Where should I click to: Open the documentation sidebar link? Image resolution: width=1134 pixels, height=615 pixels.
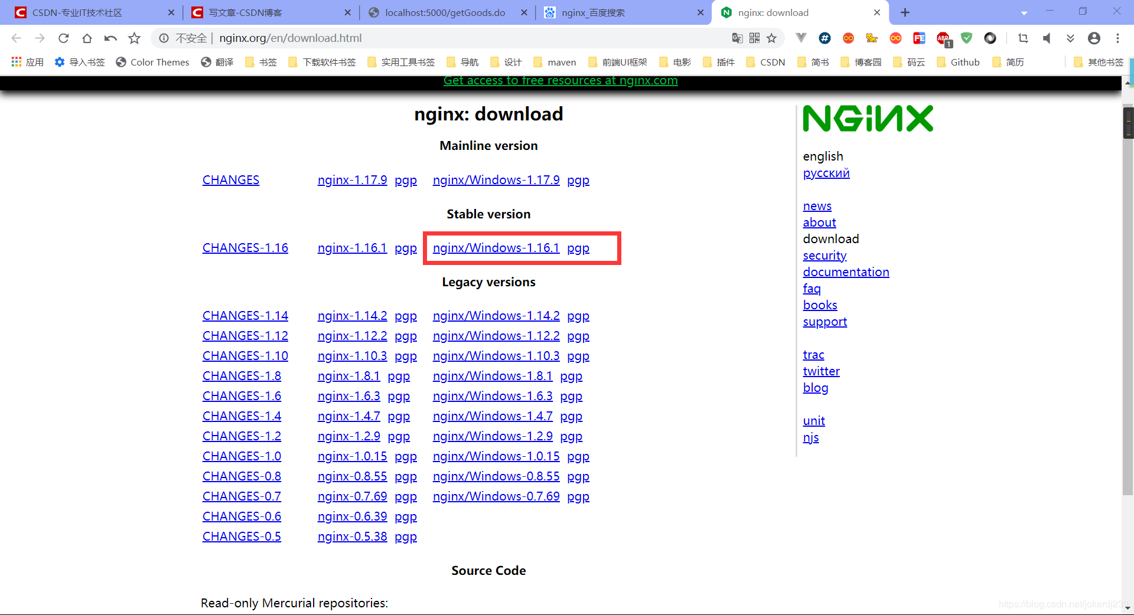(846, 272)
